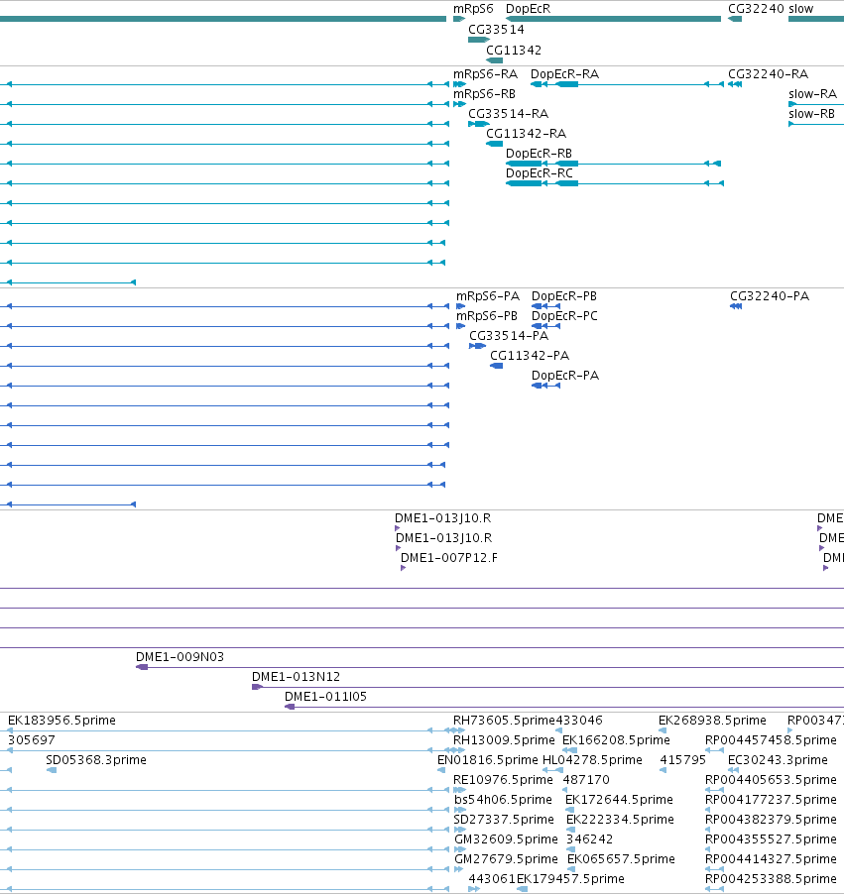Click the CG32240-PA protein label
Image resolution: width=844 pixels, height=894 pixels.
coord(770,296)
